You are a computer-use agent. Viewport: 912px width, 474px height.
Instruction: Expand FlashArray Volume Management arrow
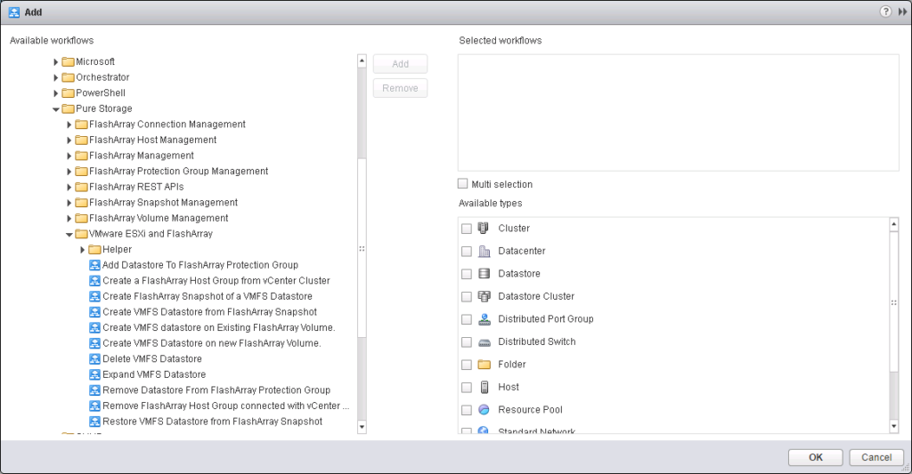point(69,219)
